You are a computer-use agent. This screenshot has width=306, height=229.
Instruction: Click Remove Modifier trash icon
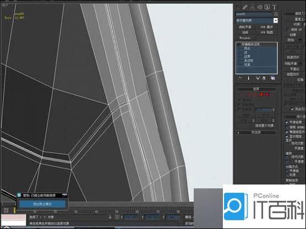[264, 78]
